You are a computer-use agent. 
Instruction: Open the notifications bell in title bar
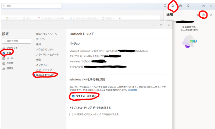pos(173,6)
